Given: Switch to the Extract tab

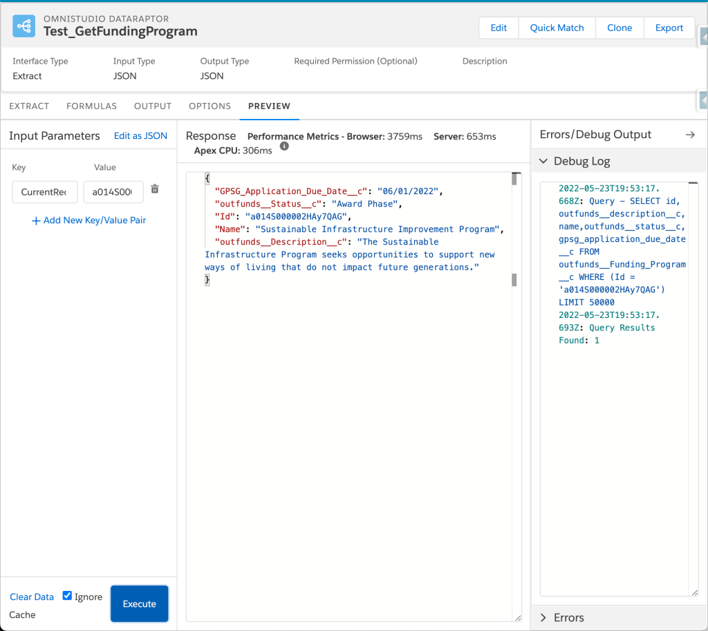Looking at the screenshot, I should [x=29, y=106].
